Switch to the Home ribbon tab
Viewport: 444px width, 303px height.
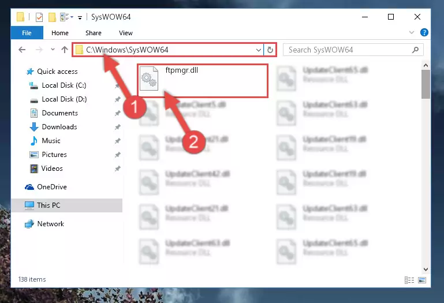[x=60, y=33]
